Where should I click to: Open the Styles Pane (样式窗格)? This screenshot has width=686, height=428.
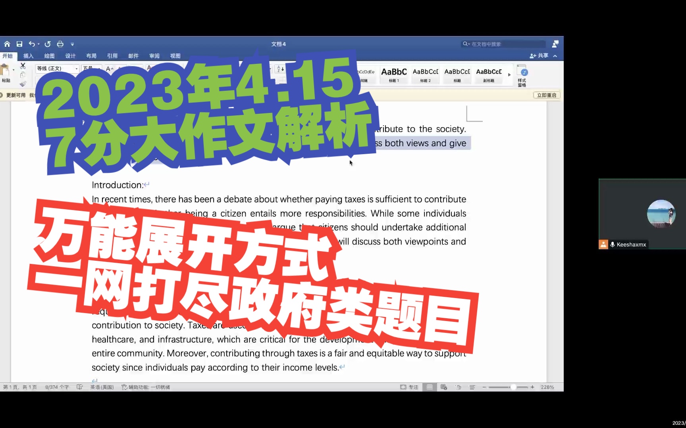(522, 76)
